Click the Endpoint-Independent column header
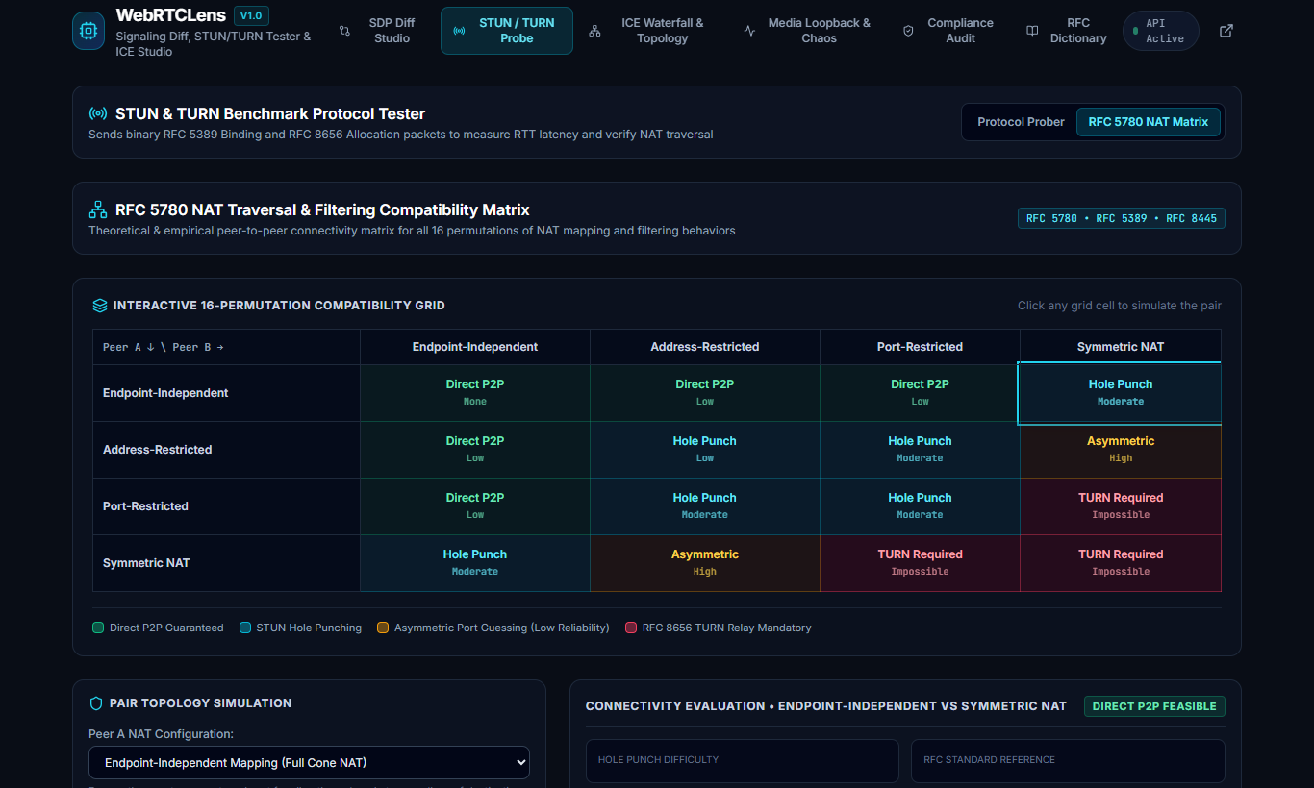 click(475, 347)
